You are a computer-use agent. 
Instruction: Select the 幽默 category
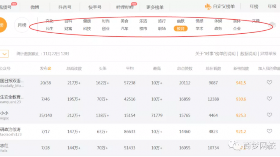point(181,21)
